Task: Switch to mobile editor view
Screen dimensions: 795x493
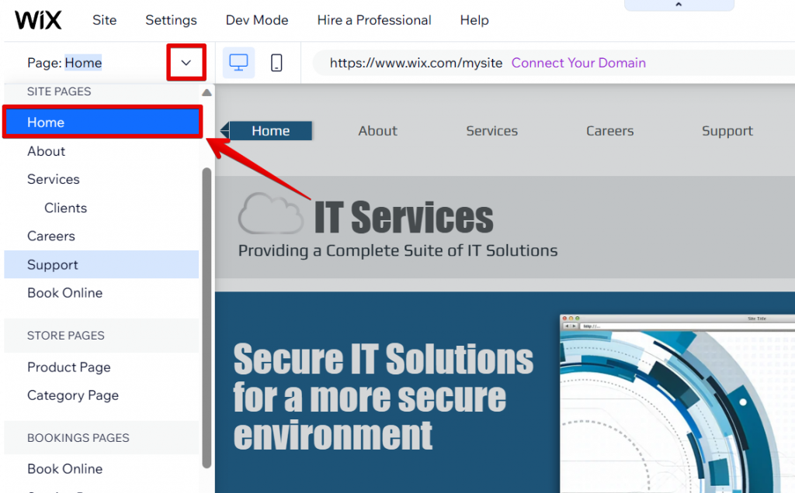Action: (x=276, y=63)
